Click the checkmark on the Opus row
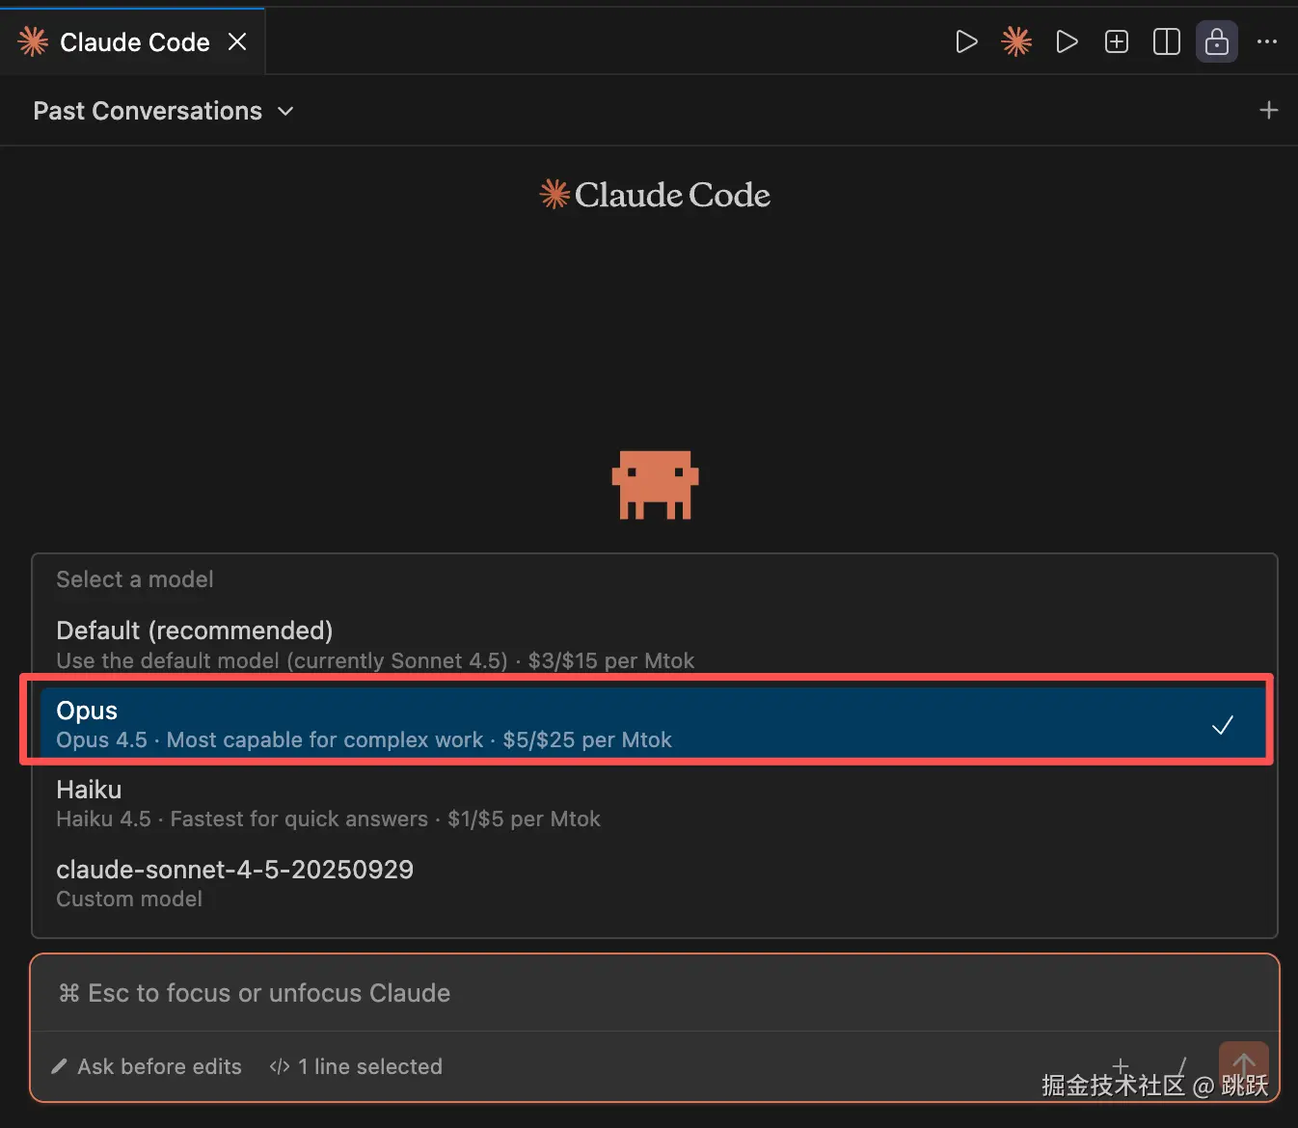 pos(1223,725)
